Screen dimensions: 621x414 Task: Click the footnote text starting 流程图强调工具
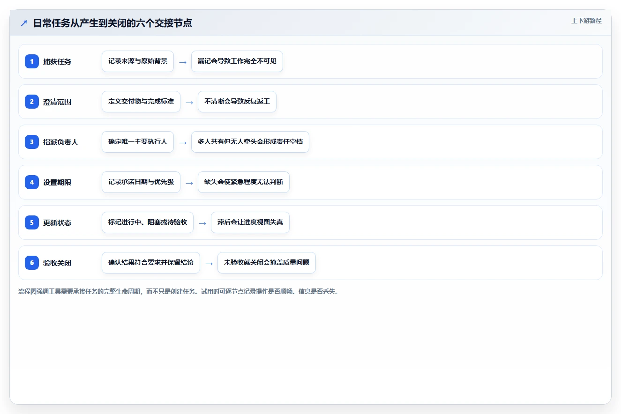click(178, 291)
